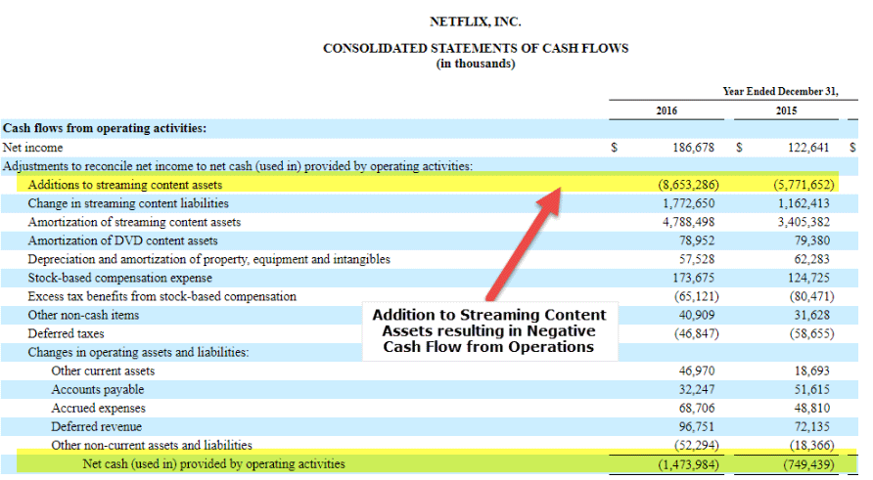Select net income value 122,641
The height and width of the screenshot is (480, 873).
808,148
